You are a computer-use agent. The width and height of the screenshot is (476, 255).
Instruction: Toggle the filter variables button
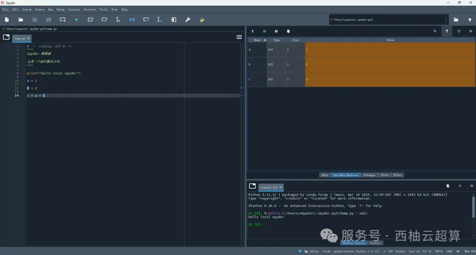click(447, 31)
